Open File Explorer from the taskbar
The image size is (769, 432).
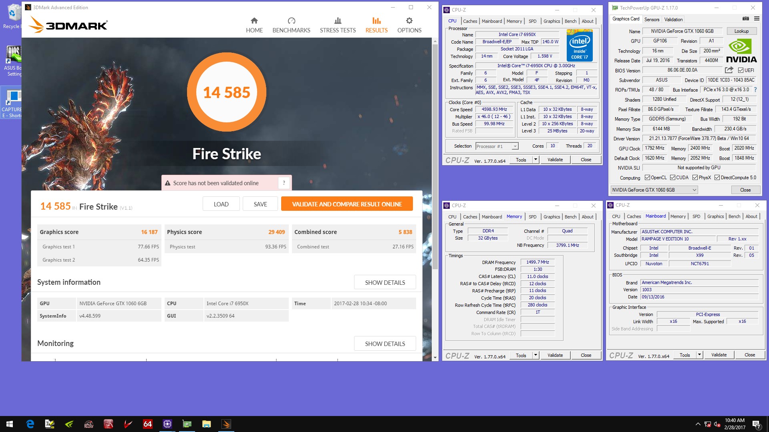pos(206,424)
